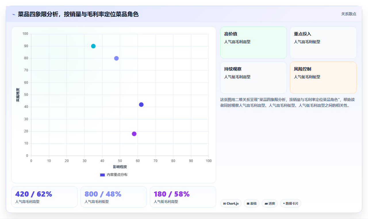Click the 800 / 48% stat card

(114, 197)
